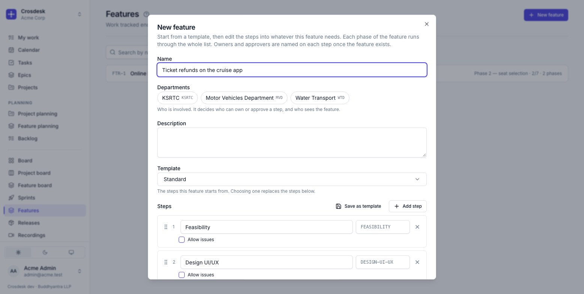This screenshot has height=294, width=584.
Task: Switch to dark theme moon icon
Action: (x=45, y=252)
